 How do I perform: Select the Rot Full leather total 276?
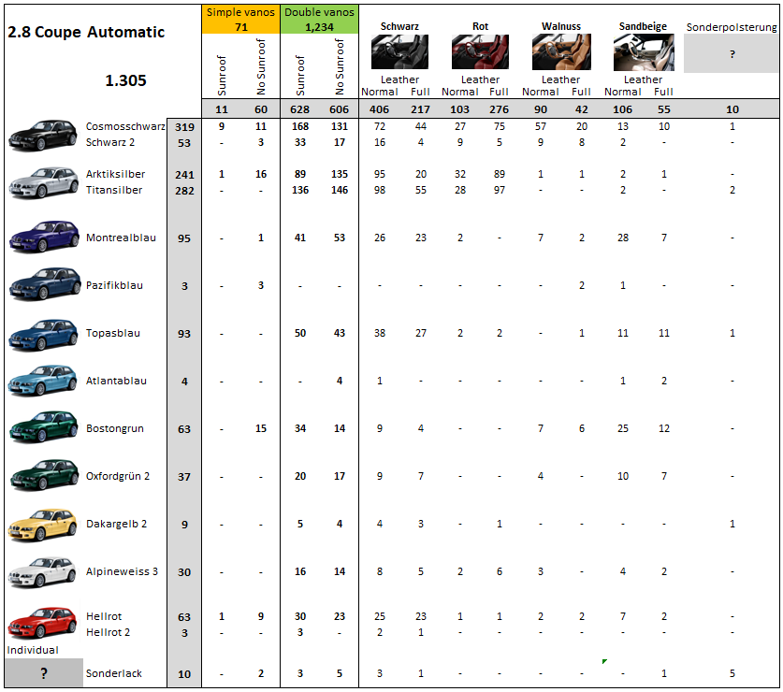pyautogui.click(x=499, y=109)
